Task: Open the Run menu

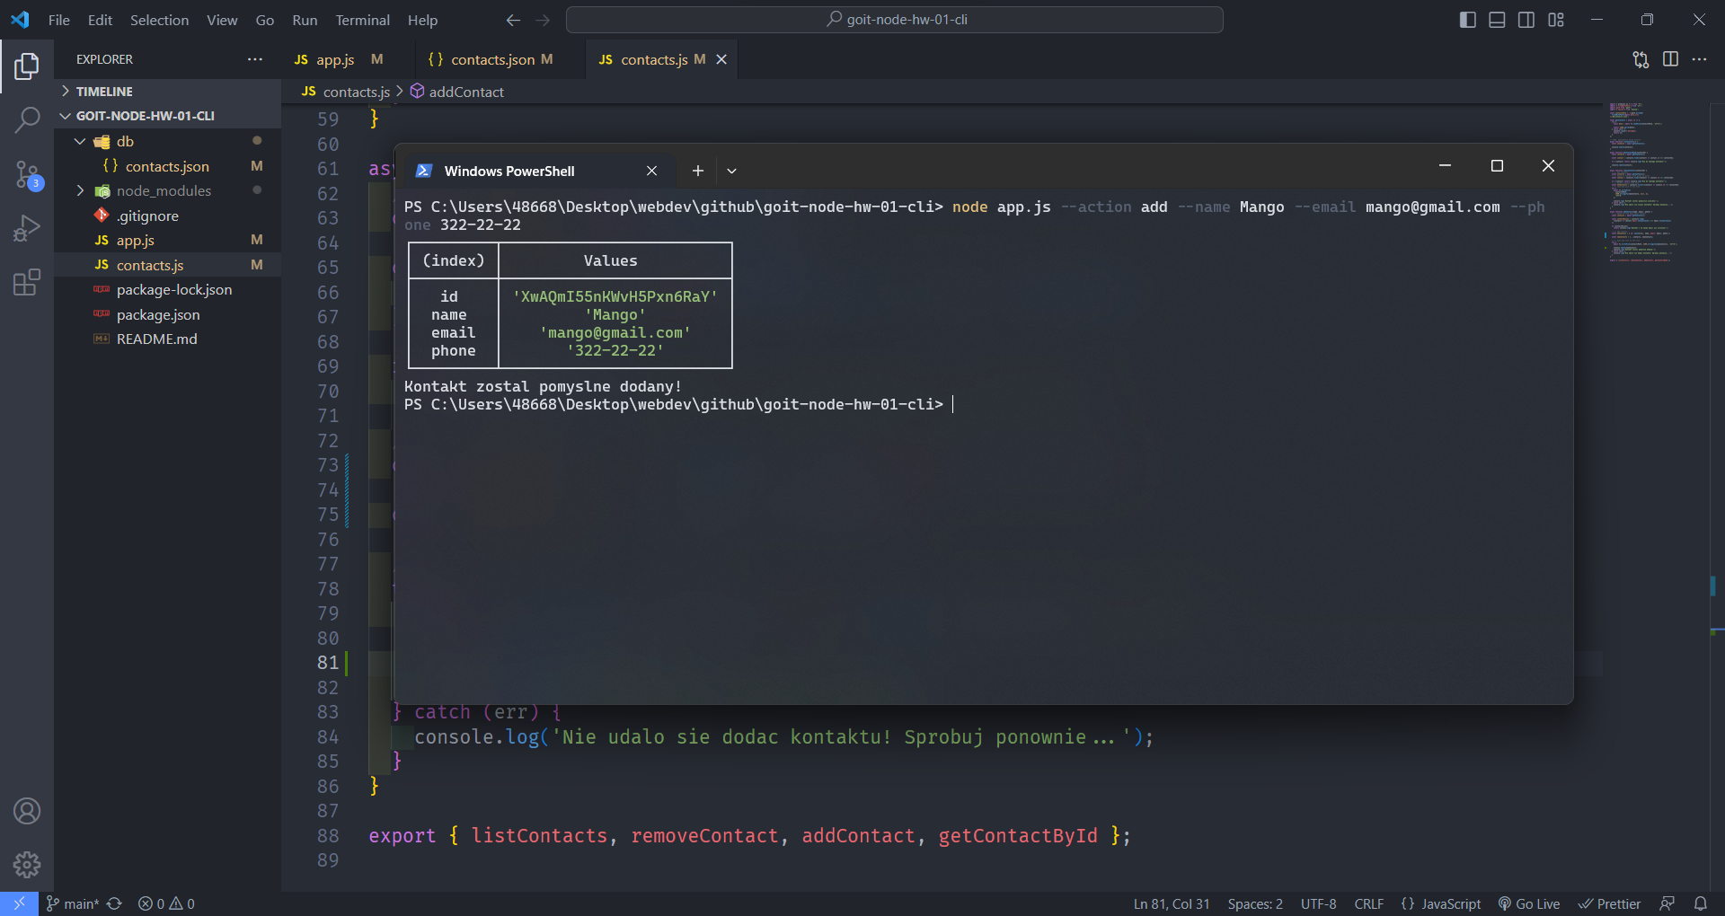Action: (x=305, y=20)
